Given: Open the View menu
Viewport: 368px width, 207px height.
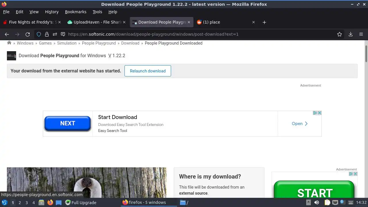Looking at the screenshot, I should (x=34, y=12).
